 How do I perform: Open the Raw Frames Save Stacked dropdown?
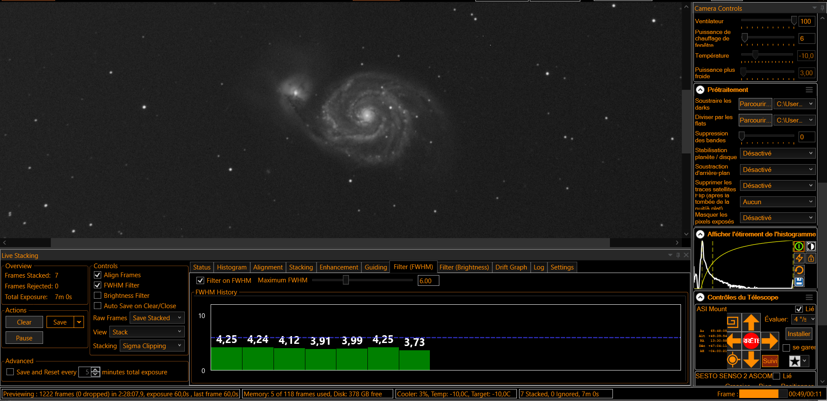(x=157, y=318)
